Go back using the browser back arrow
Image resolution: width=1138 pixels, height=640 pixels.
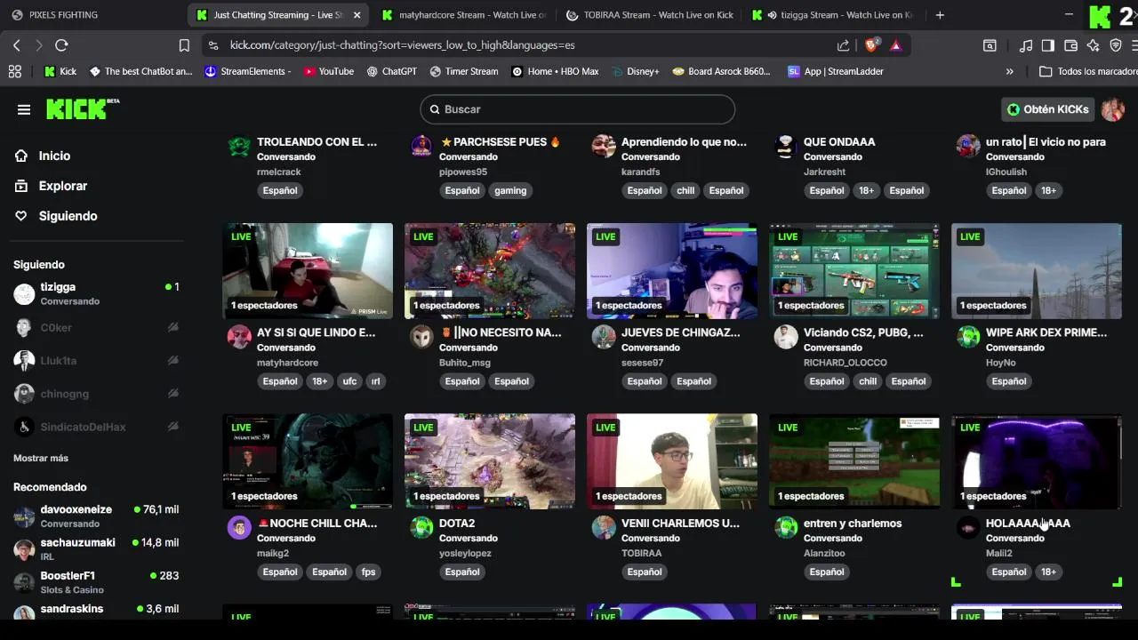[17, 45]
